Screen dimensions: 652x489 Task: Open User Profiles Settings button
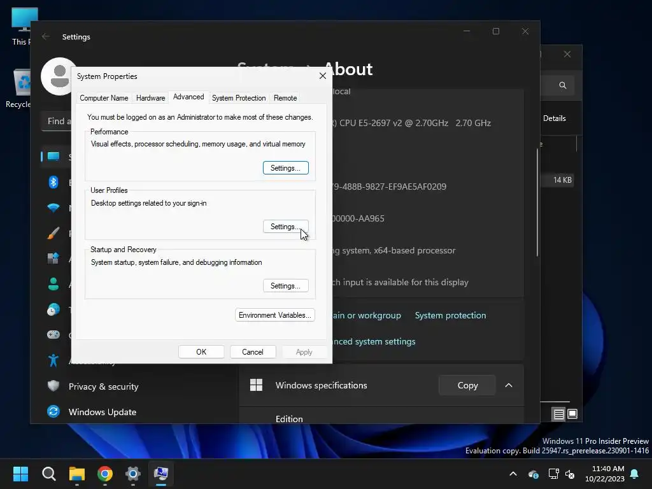pos(286,227)
